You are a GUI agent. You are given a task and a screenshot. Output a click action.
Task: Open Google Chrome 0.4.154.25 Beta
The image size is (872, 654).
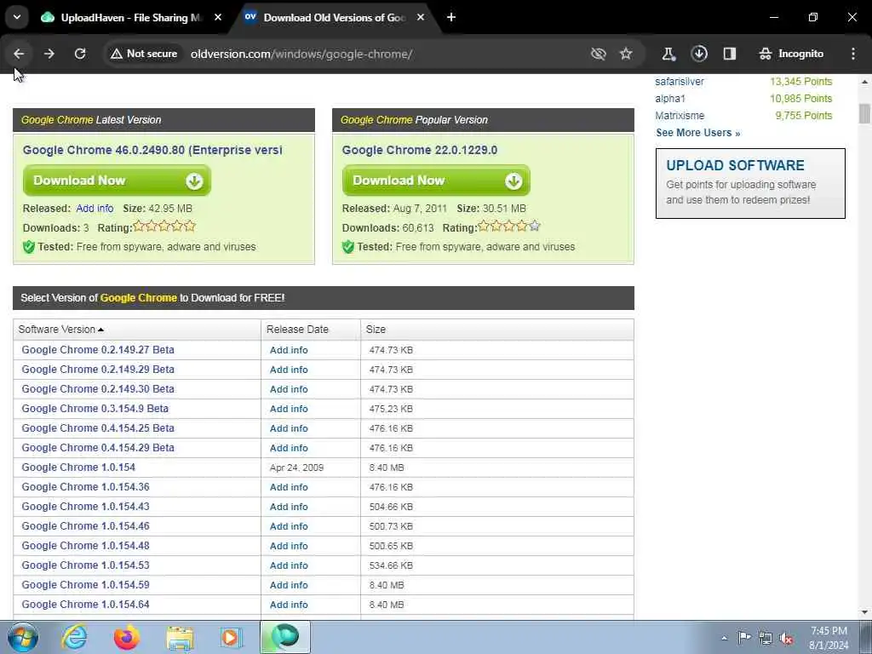tap(98, 428)
